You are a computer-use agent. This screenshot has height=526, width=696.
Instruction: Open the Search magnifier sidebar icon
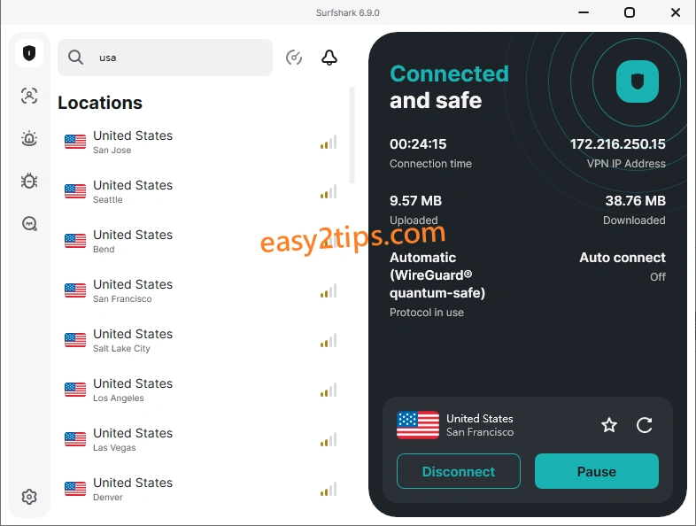(29, 224)
